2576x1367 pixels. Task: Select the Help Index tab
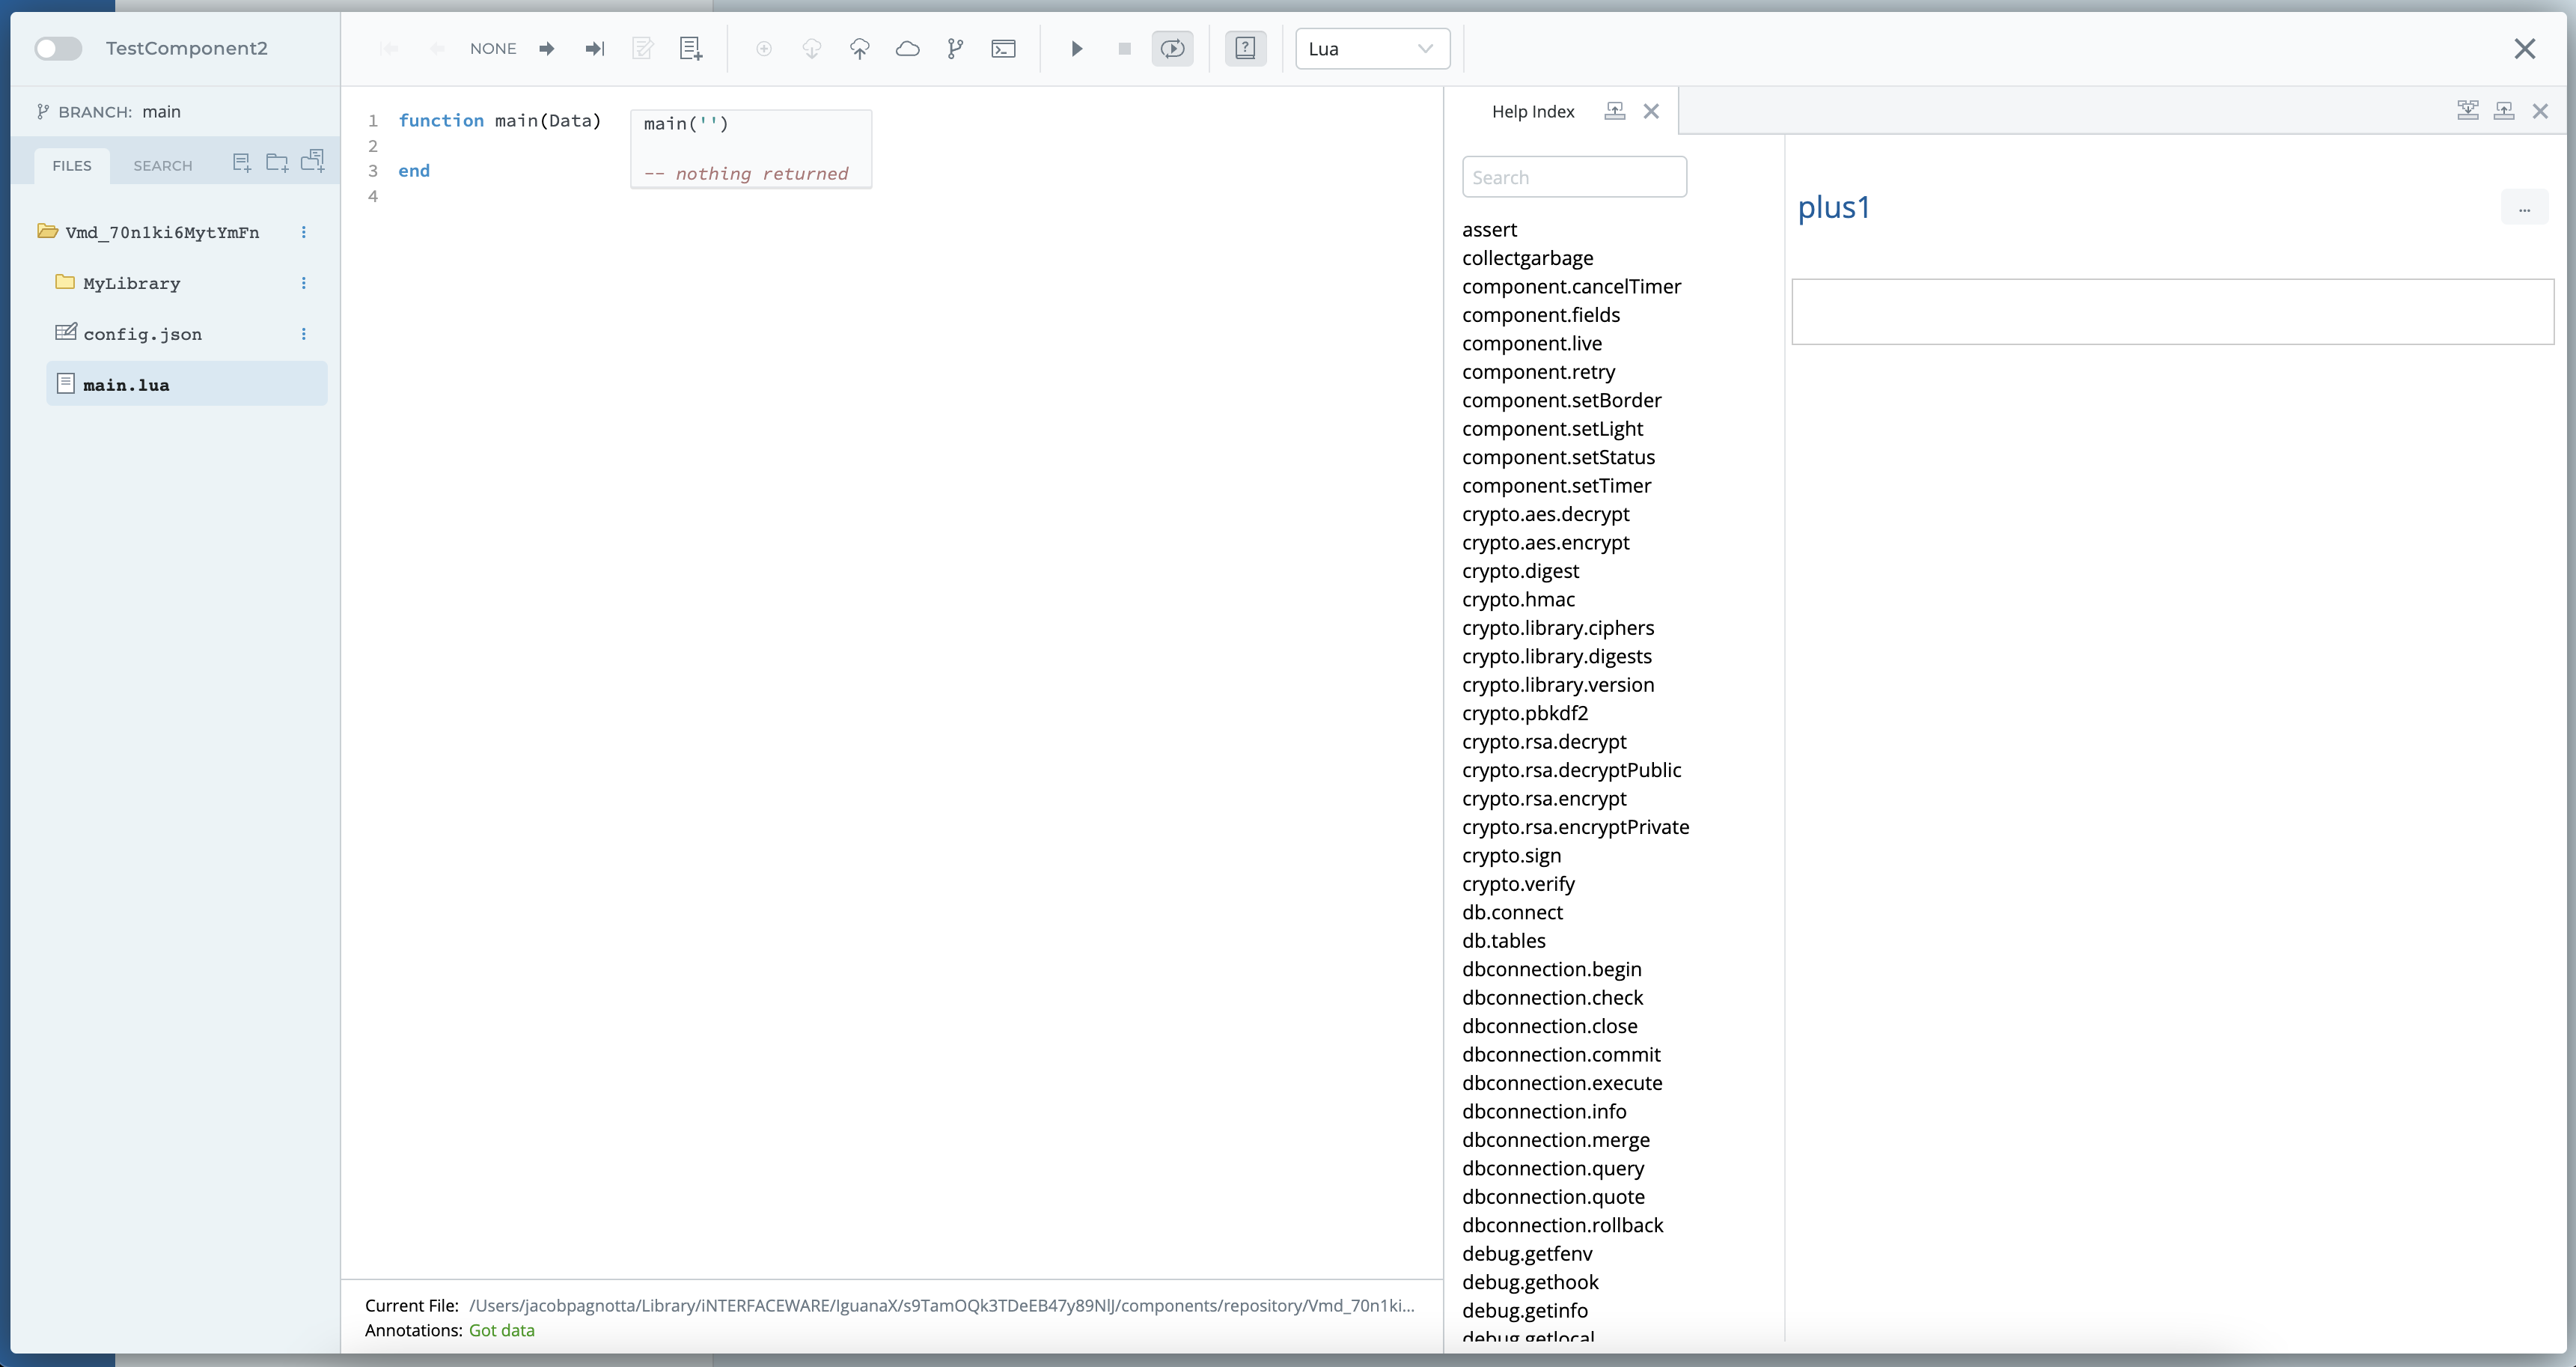1532,112
